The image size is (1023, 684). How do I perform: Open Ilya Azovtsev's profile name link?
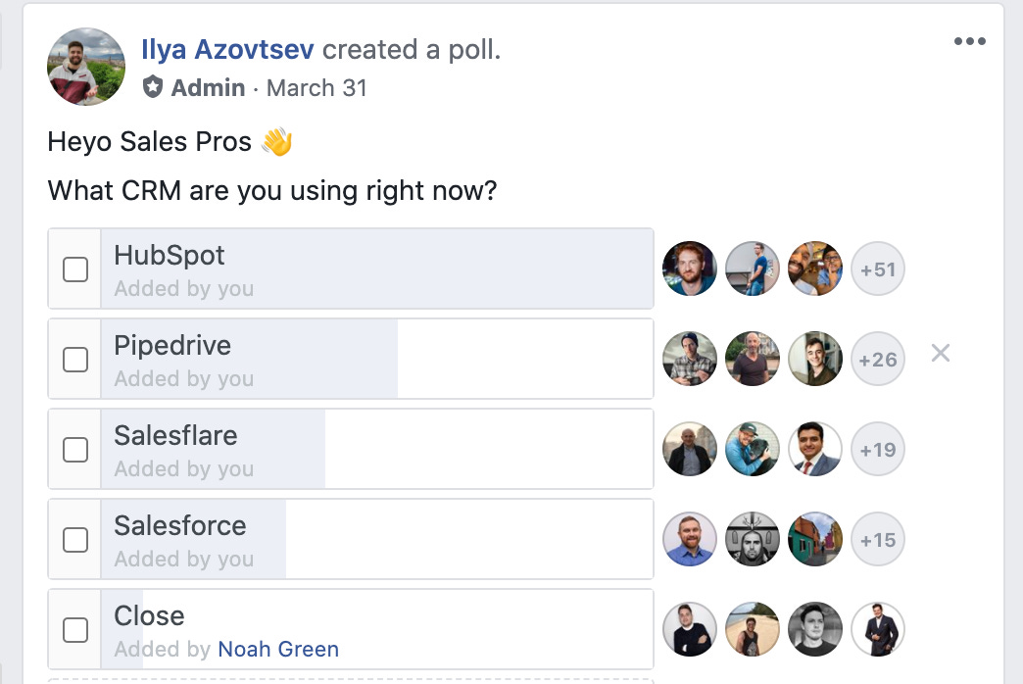[227, 50]
